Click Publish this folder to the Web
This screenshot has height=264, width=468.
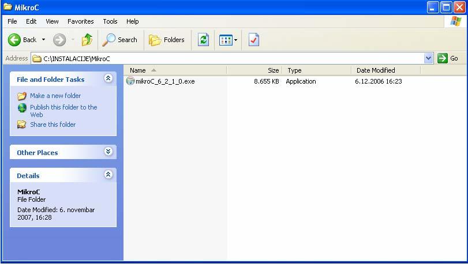click(63, 111)
